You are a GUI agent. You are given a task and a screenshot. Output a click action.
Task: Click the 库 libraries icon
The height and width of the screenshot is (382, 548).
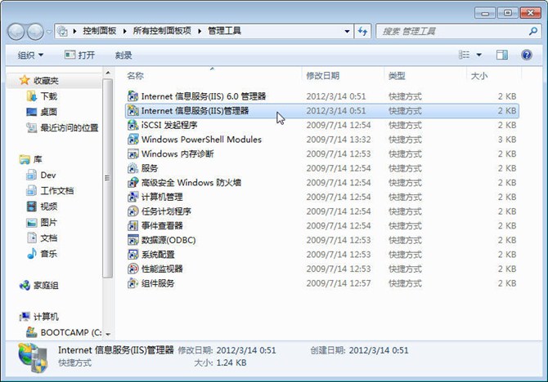click(25, 159)
